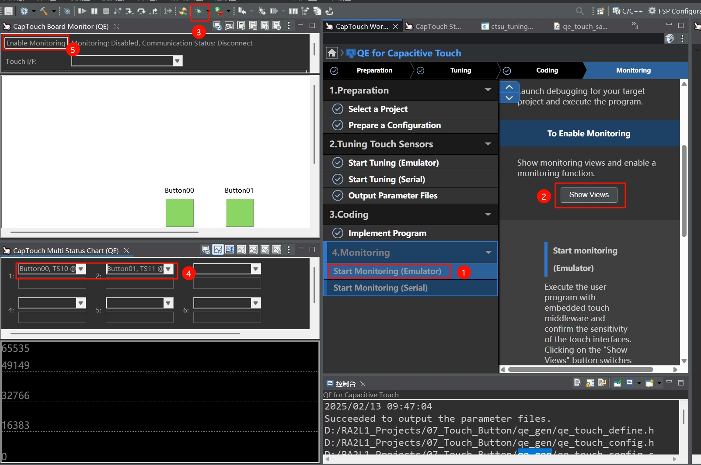Click the Terminate (stop) debug icon
The height and width of the screenshot is (465, 701).
pyautogui.click(x=106, y=11)
